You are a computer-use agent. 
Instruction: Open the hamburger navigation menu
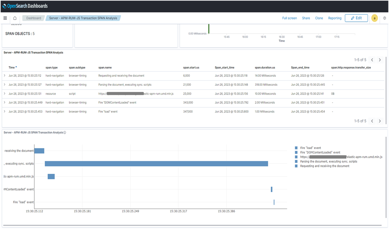click(5, 18)
